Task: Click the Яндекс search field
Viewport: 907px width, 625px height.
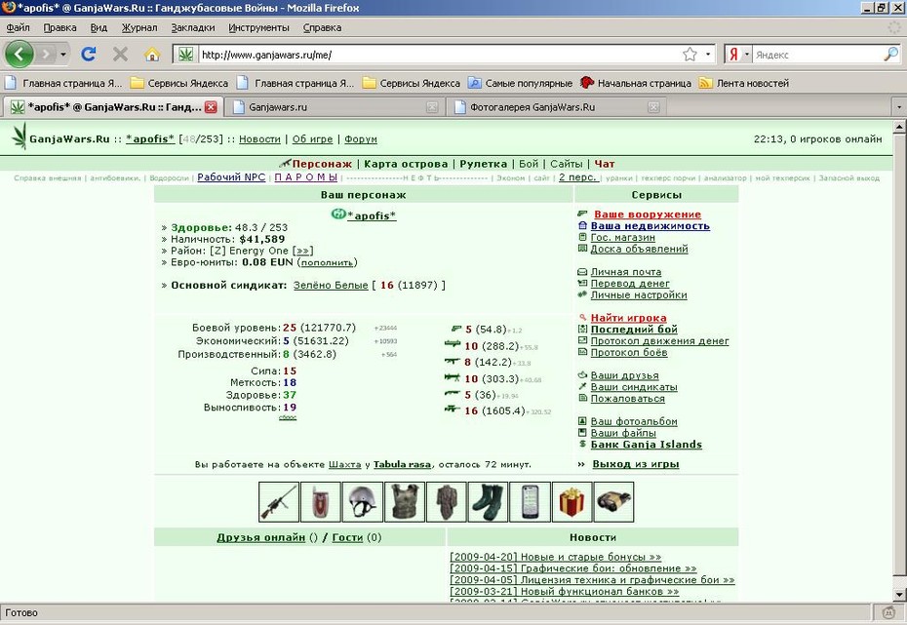Action: point(818,55)
